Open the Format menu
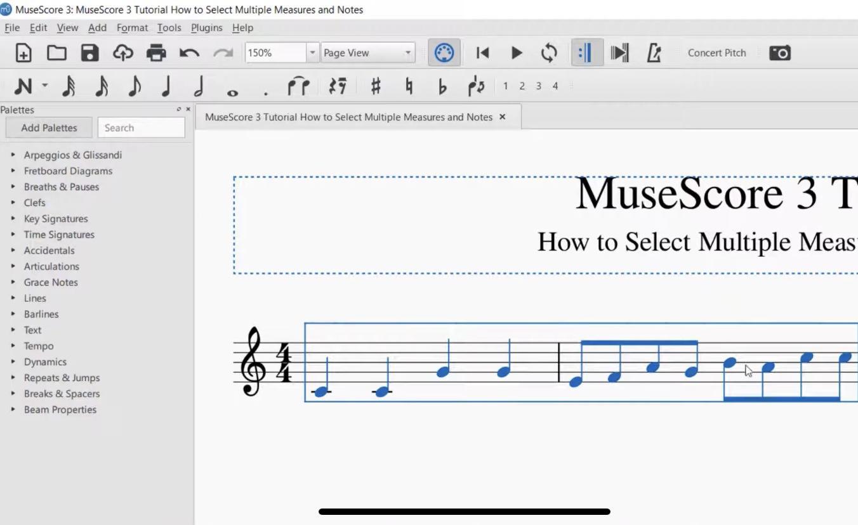This screenshot has height=525, width=858. pyautogui.click(x=132, y=27)
